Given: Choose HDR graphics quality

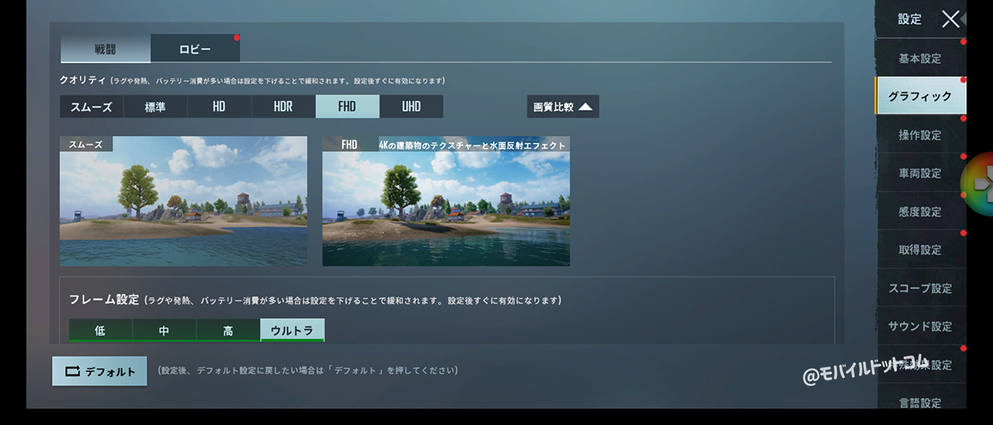Looking at the screenshot, I should (x=283, y=107).
